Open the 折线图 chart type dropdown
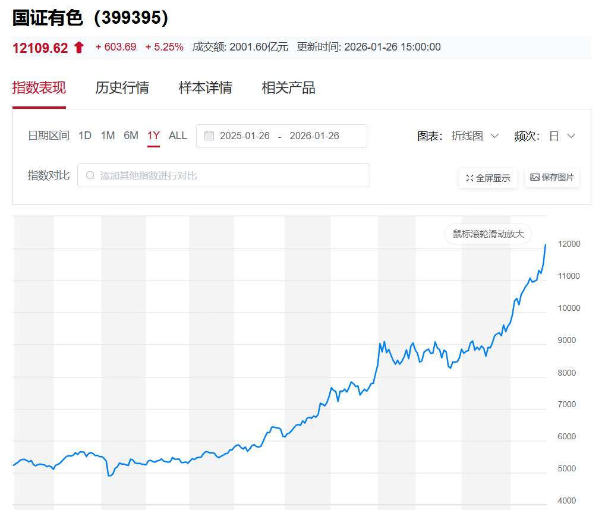This screenshot has width=602, height=510. [x=475, y=136]
